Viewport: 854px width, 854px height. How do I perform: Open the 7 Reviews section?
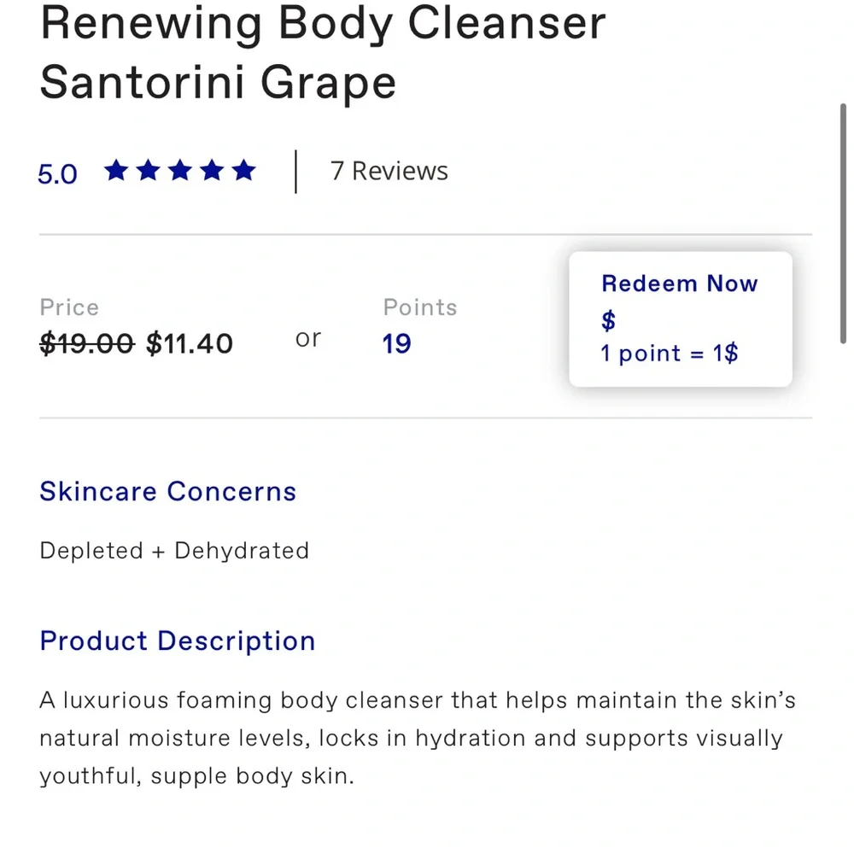click(389, 171)
